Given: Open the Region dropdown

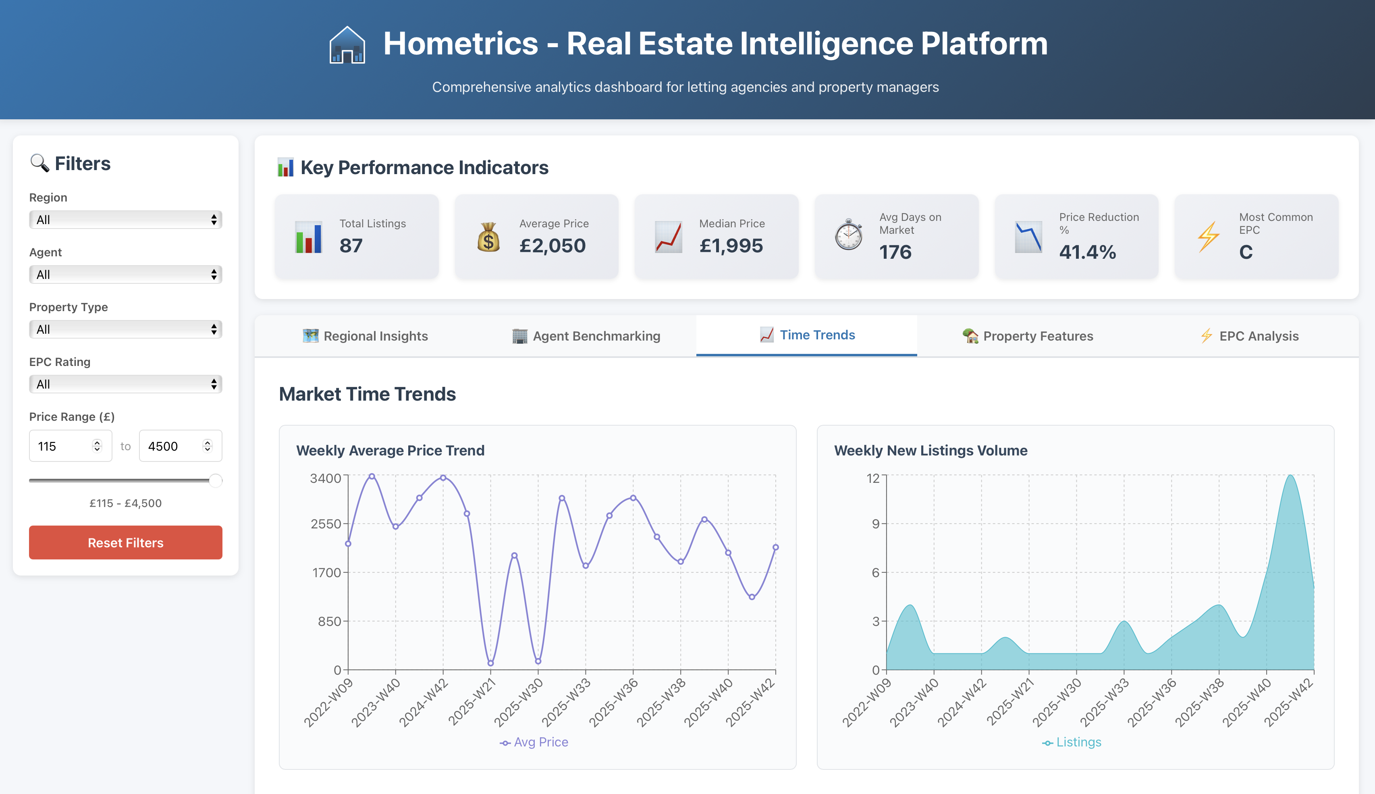Looking at the screenshot, I should 125,220.
